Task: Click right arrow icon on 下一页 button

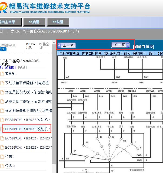Action: 128,45
